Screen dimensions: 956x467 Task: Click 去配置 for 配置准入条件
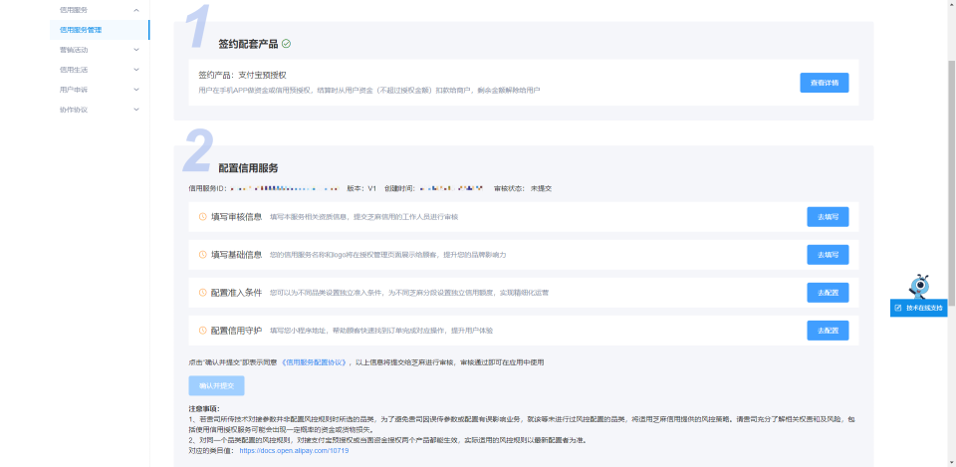pos(828,292)
